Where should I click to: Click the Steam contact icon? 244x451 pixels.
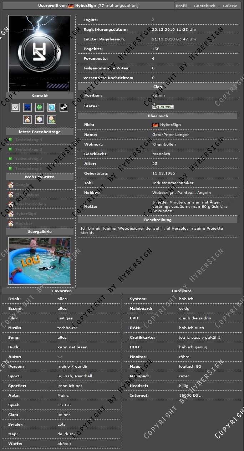coord(64,107)
